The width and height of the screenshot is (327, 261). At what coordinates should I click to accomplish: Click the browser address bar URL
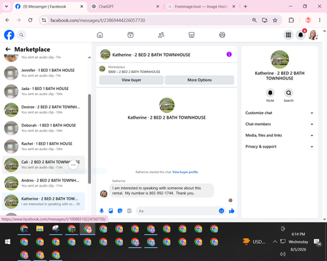97,20
